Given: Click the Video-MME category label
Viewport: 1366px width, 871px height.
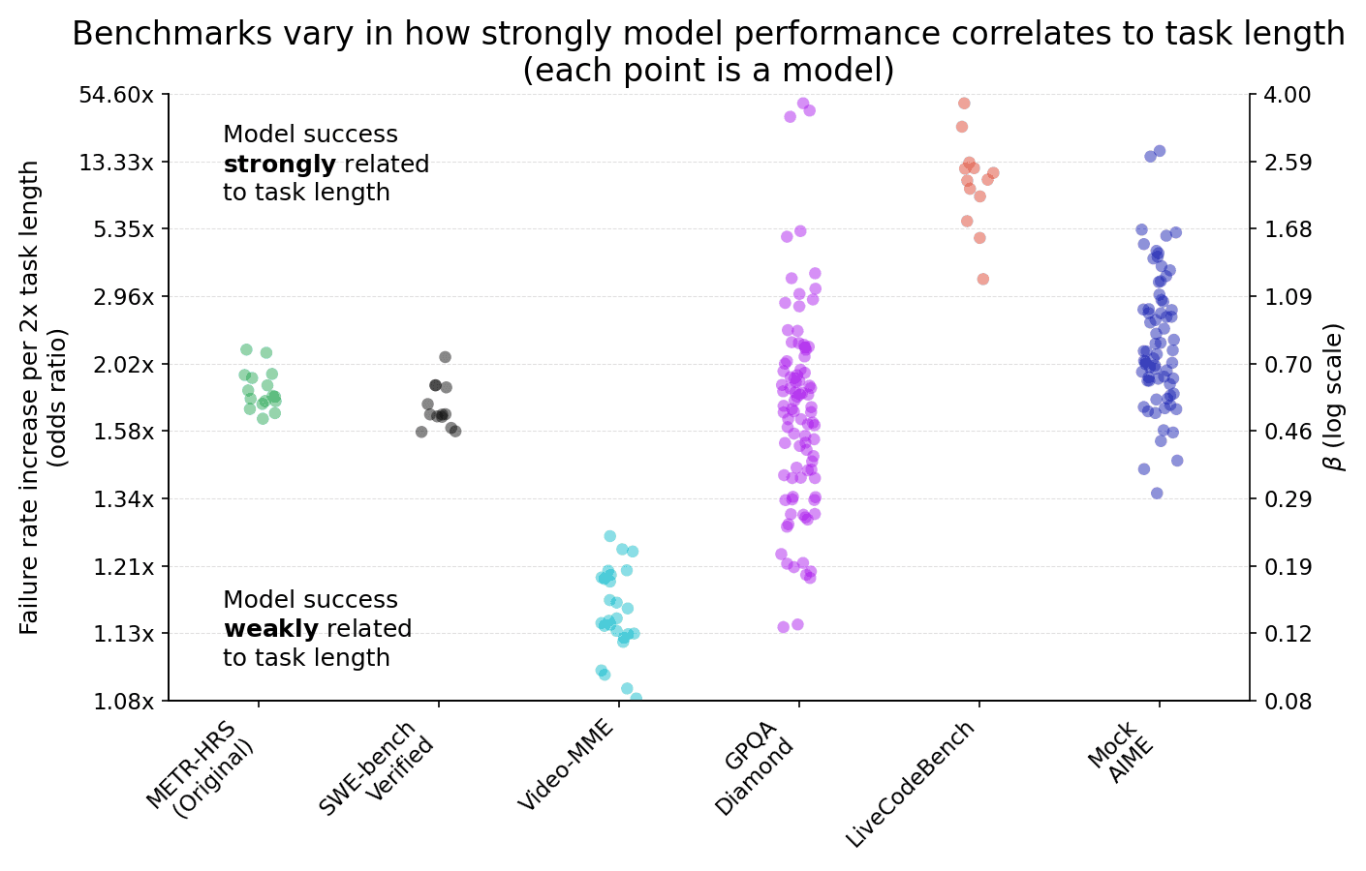Looking at the screenshot, I should (567, 766).
